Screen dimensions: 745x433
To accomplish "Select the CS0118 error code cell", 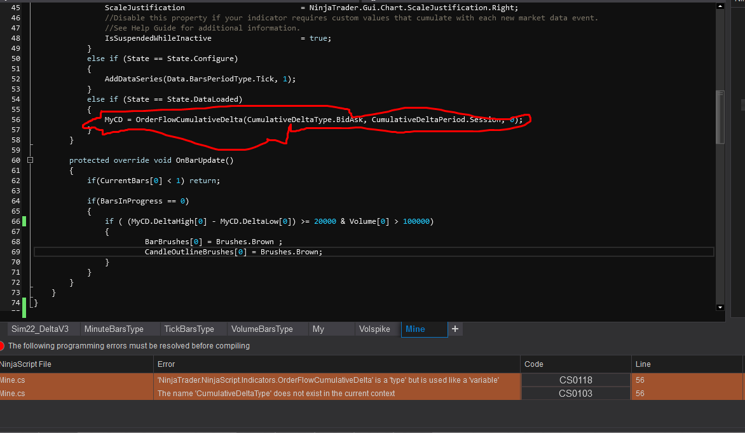I will pyautogui.click(x=575, y=380).
